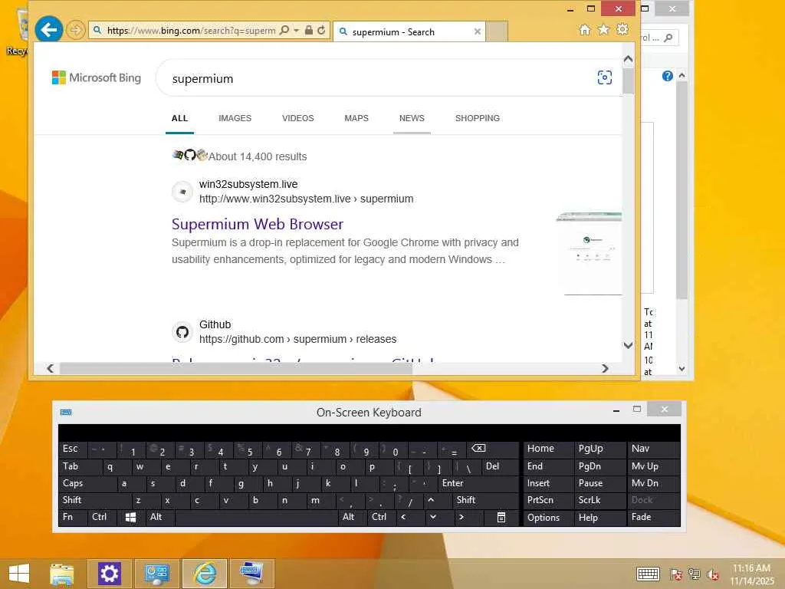Viewport: 785px width, 589px height.
Task: Click the Windows logo key on the keyboard
Action: pos(130,518)
